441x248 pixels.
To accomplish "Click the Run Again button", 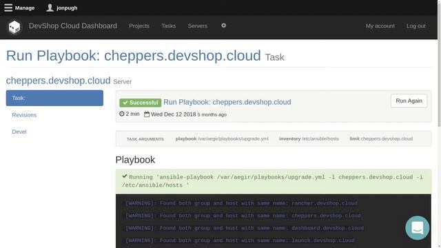I will tap(409, 101).
